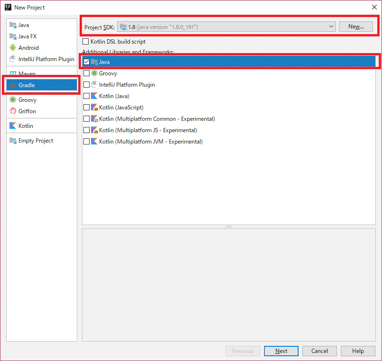Select Java FX project type
This screenshot has height=361, width=382.
coord(42,36)
